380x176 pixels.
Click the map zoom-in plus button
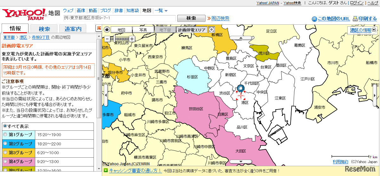point(132,39)
